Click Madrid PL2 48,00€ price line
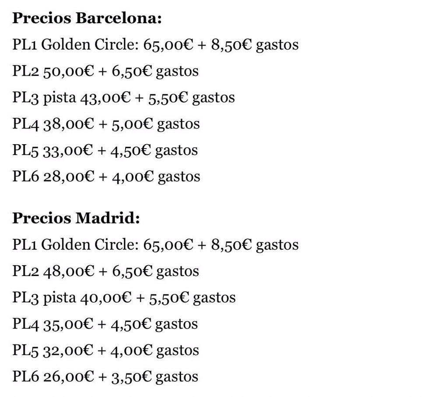448x397 pixels. click(x=106, y=271)
